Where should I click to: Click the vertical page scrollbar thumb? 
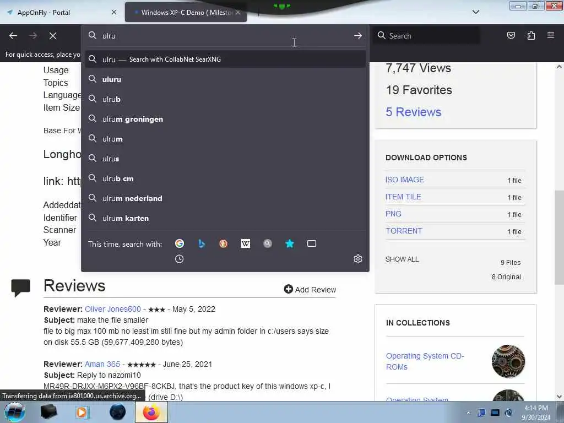(559, 237)
